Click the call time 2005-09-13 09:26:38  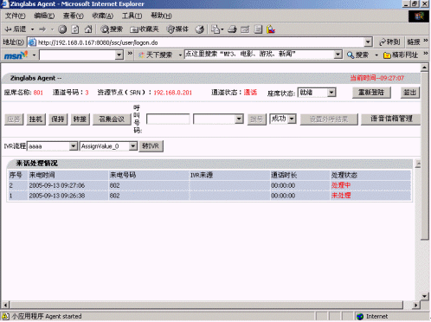point(57,196)
